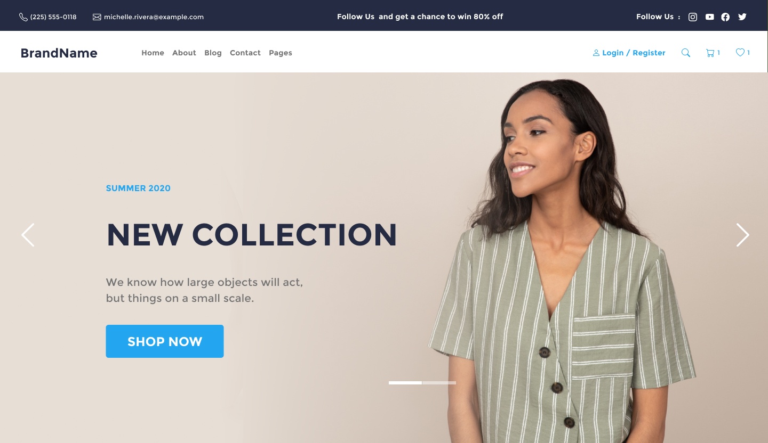Select the second carousel slide indicator

pos(439,383)
